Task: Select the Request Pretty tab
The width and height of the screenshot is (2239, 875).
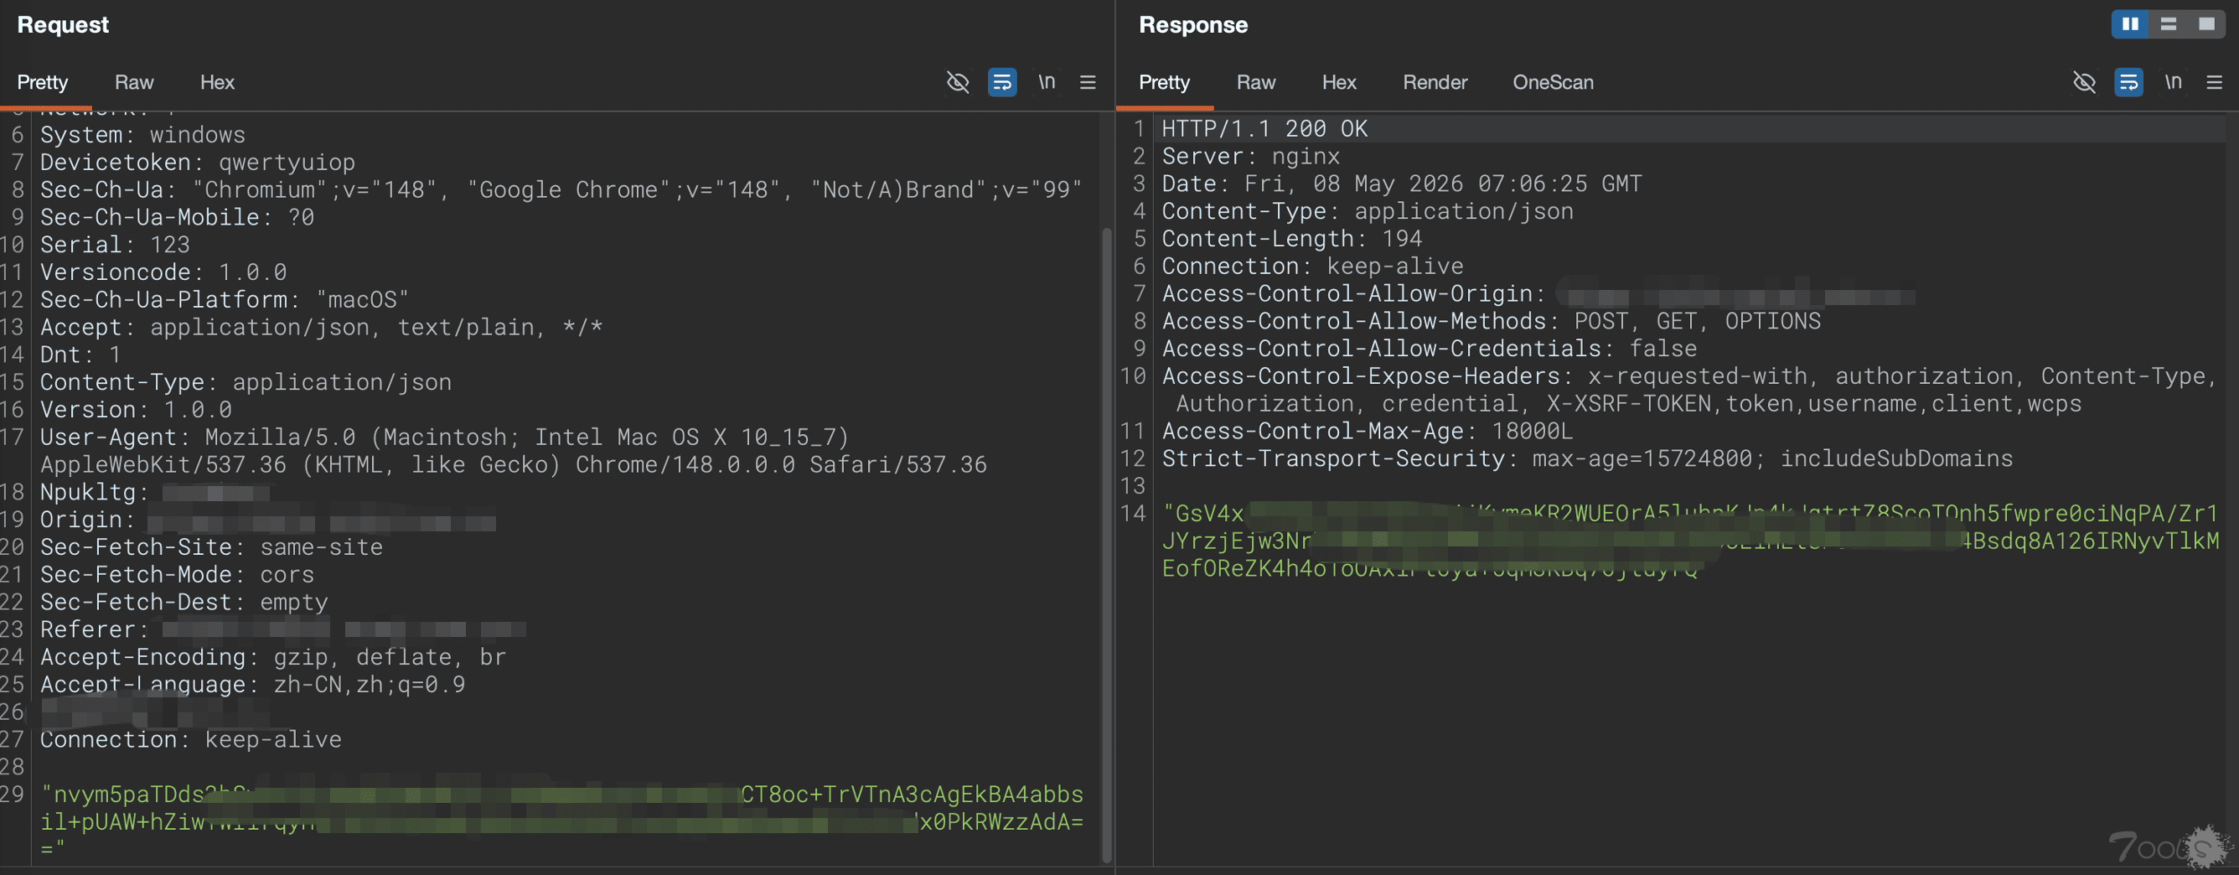Action: pos(43,83)
